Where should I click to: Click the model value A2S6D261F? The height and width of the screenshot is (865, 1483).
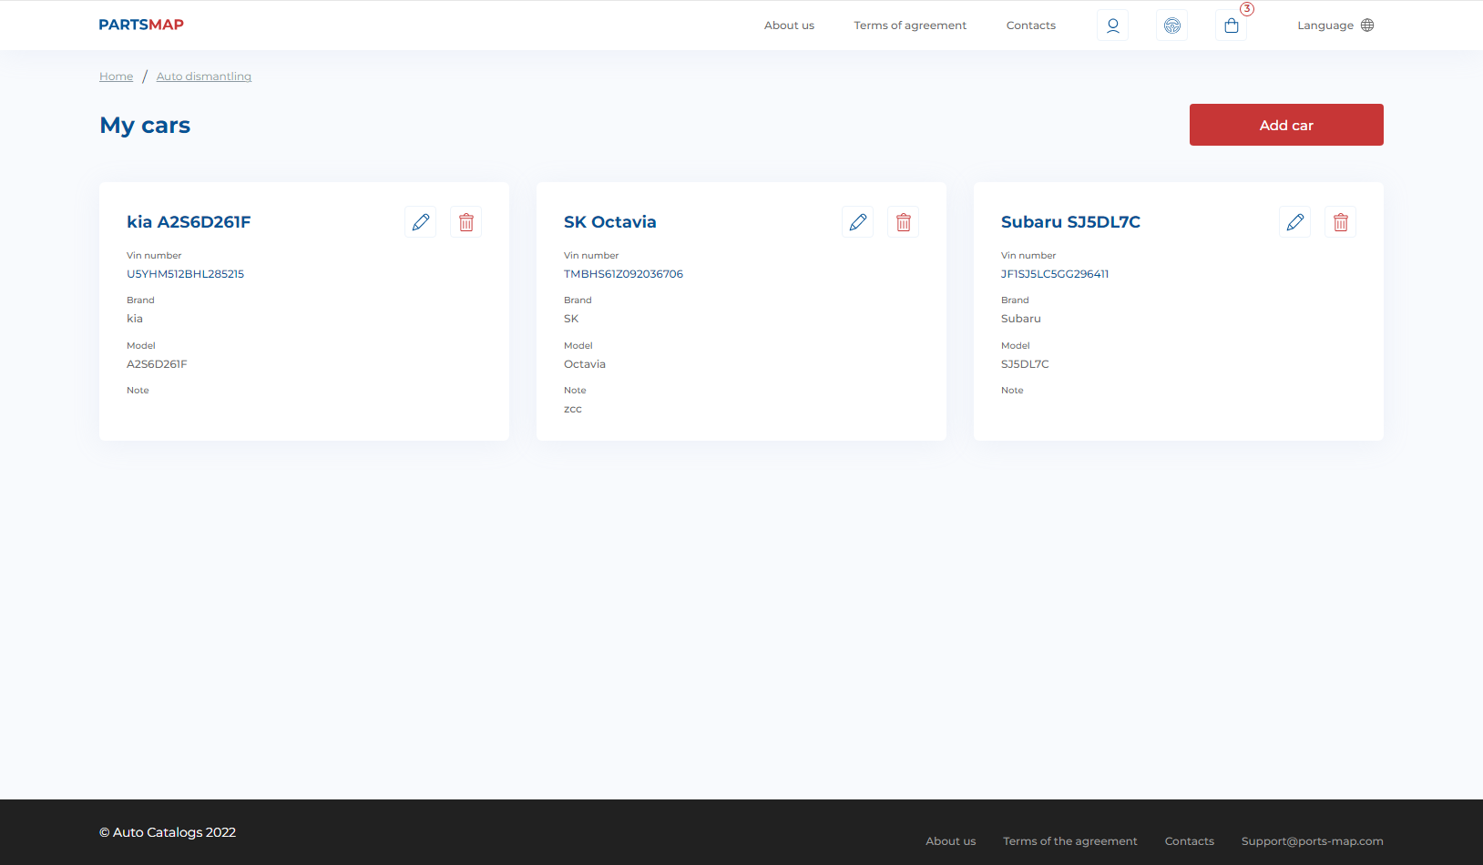point(157,364)
